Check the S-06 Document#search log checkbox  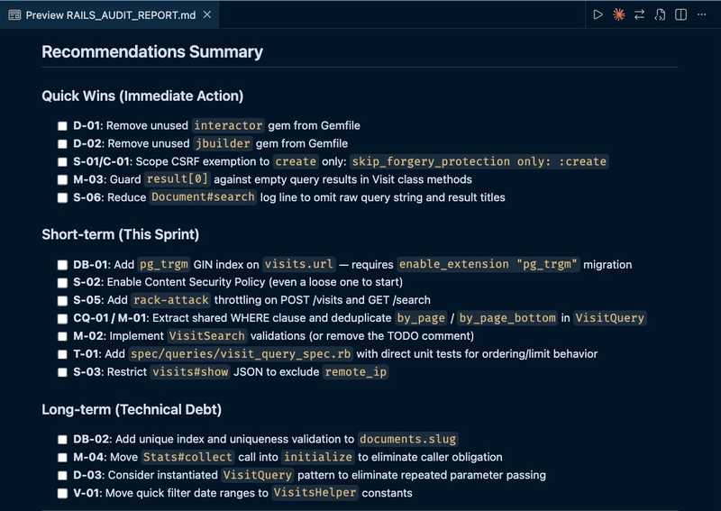coord(62,197)
